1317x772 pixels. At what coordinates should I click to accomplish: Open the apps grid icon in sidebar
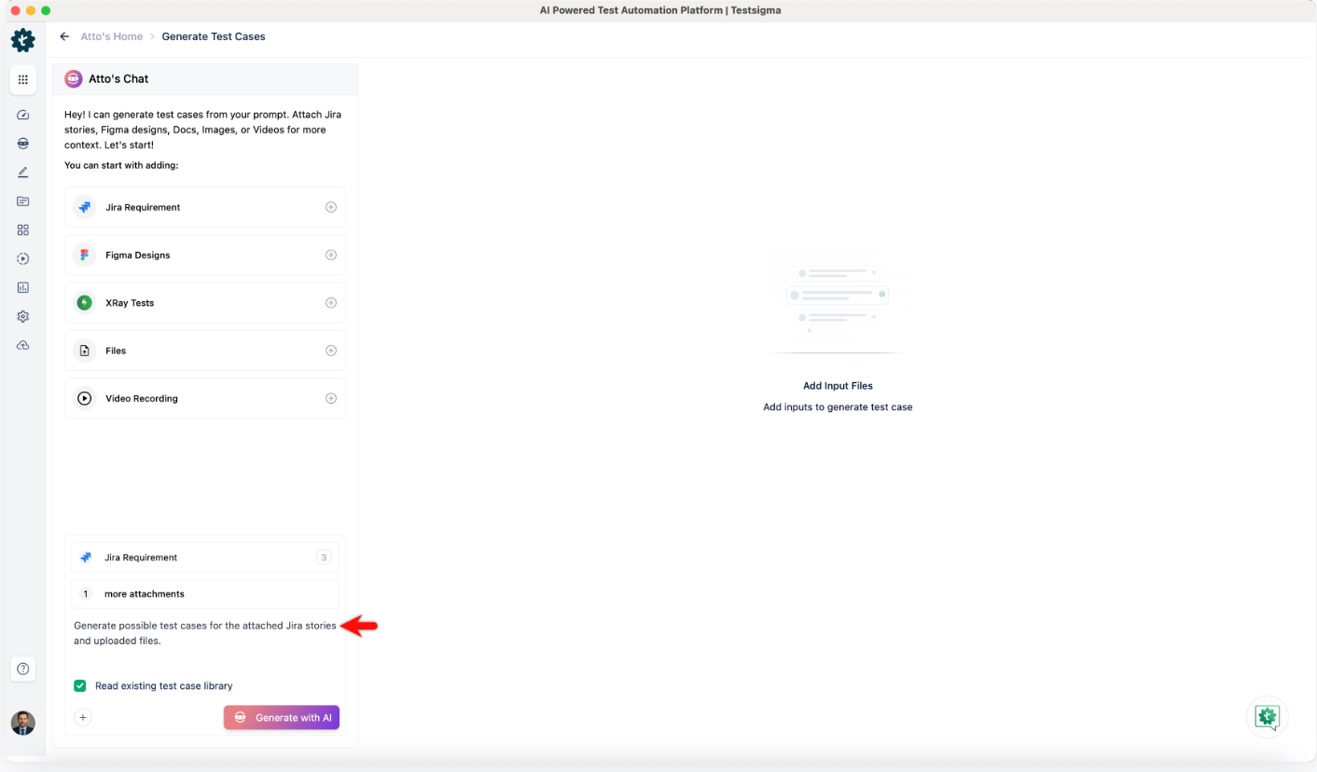pyautogui.click(x=23, y=80)
